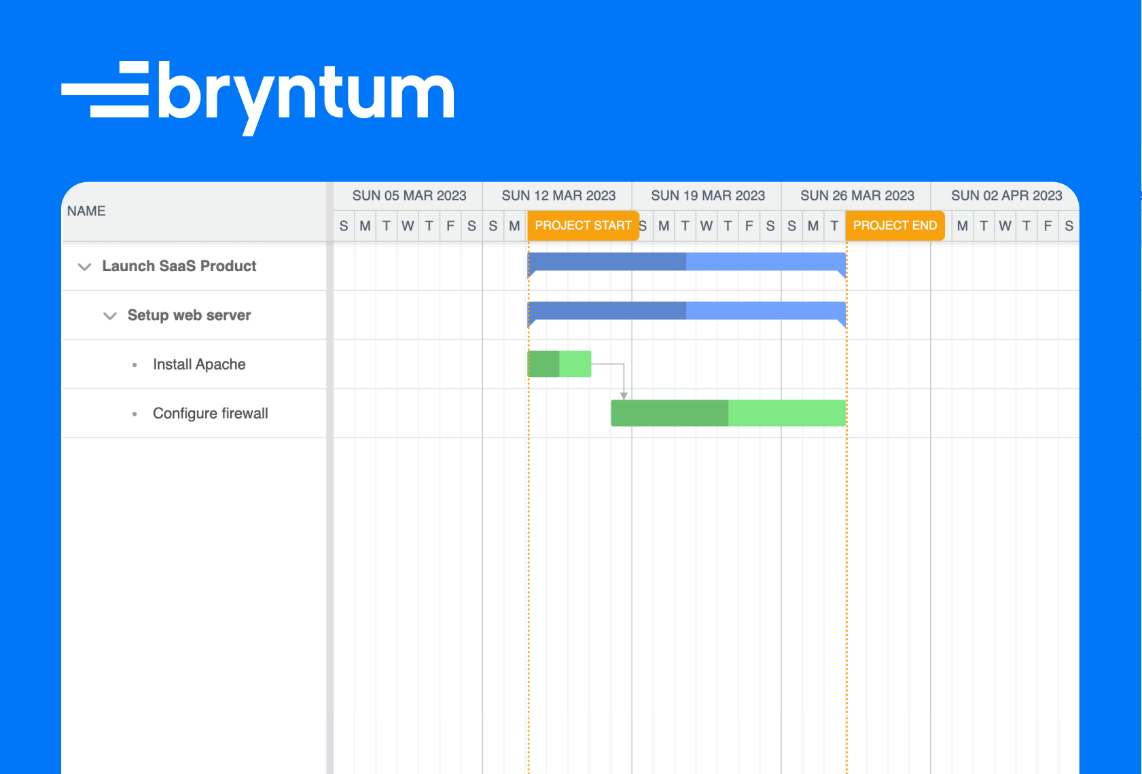Click the dependency arrow between Install Apache and Configure firewall
The image size is (1142, 774).
[624, 381]
